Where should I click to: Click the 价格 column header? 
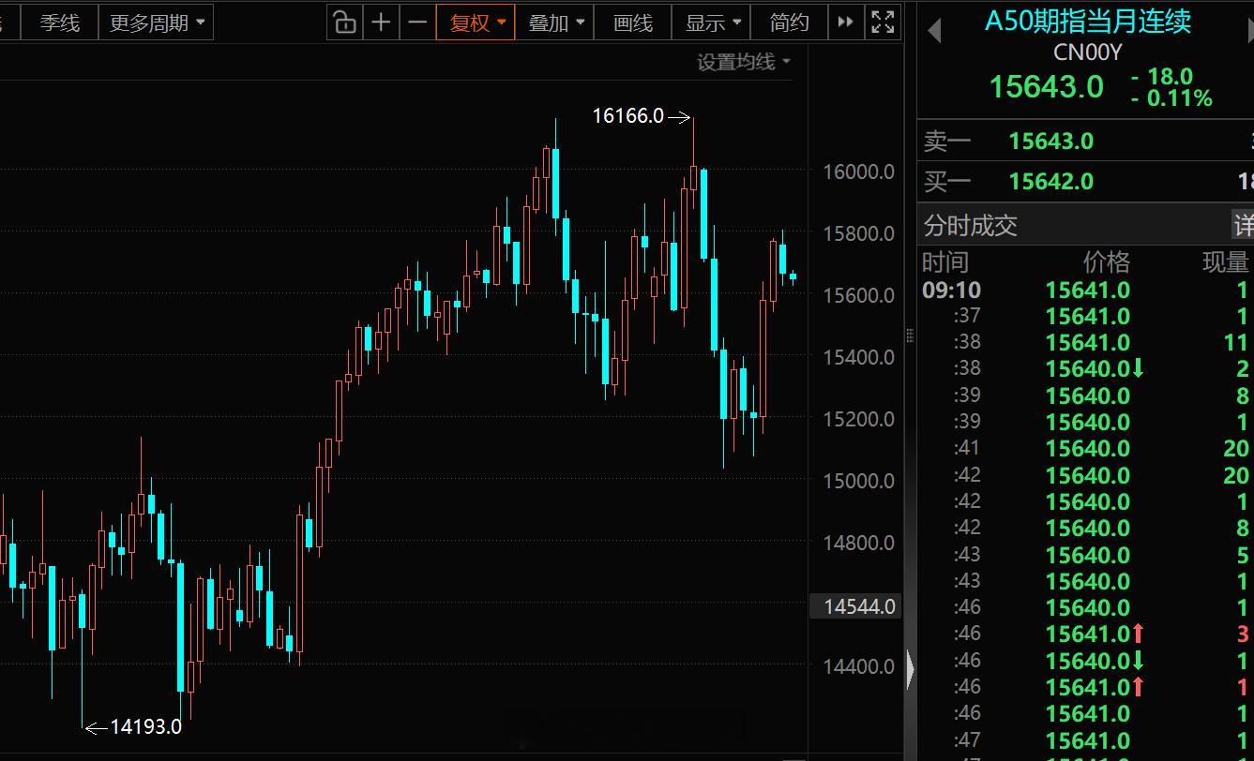[1107, 262]
